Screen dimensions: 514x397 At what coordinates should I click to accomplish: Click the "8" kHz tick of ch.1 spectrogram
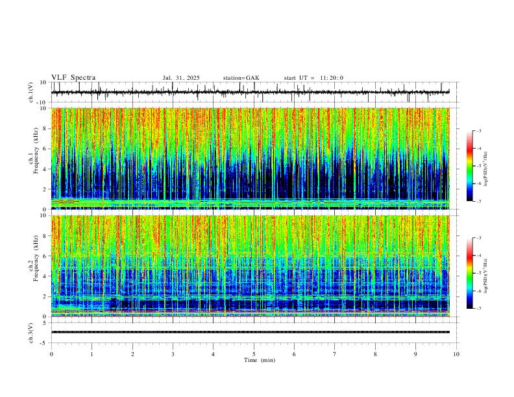click(45, 128)
